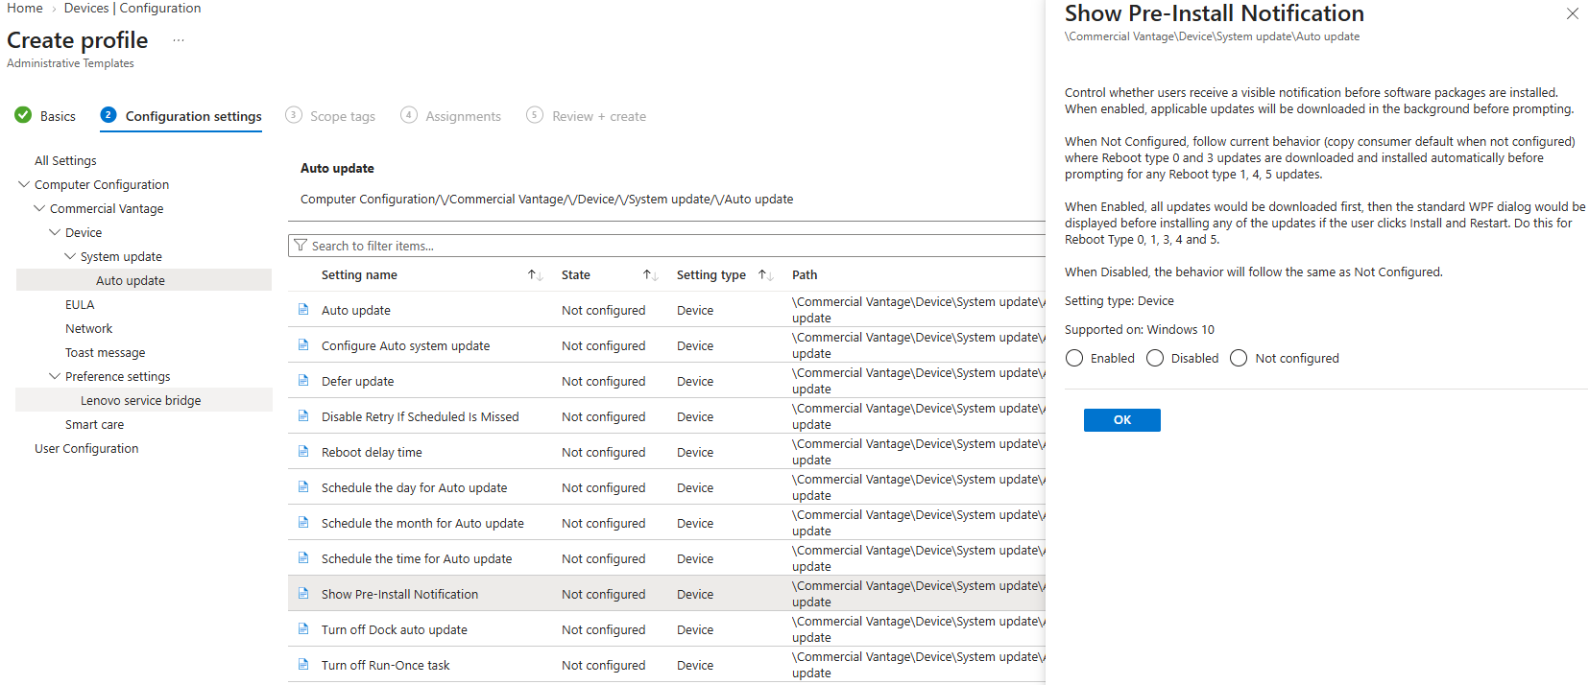Select the User Configuration tree item

(x=86, y=448)
